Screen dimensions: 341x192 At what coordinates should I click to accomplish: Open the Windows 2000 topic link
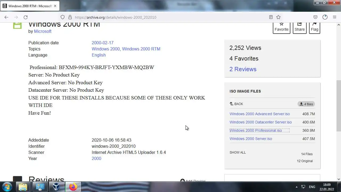(x=106, y=49)
